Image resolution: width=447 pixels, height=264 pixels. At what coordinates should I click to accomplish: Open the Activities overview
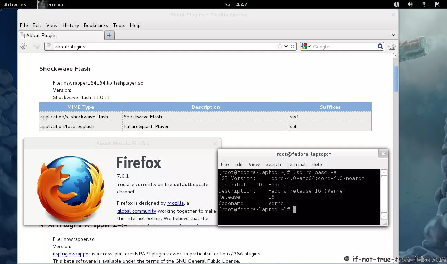(x=15, y=4)
